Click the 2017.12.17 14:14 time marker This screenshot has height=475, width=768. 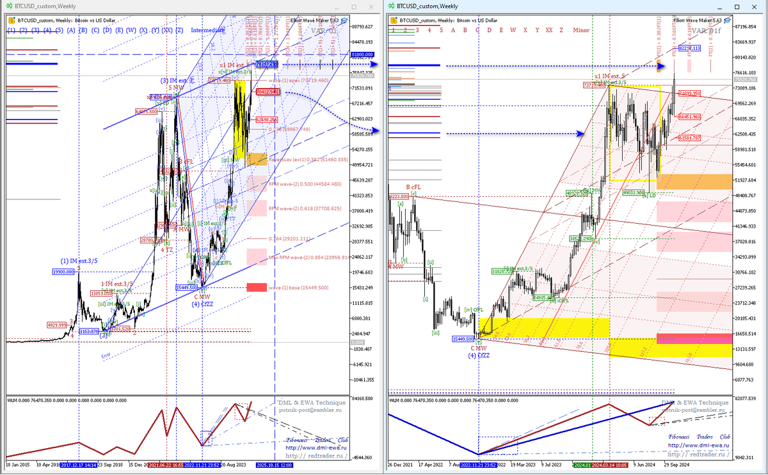tap(78, 465)
